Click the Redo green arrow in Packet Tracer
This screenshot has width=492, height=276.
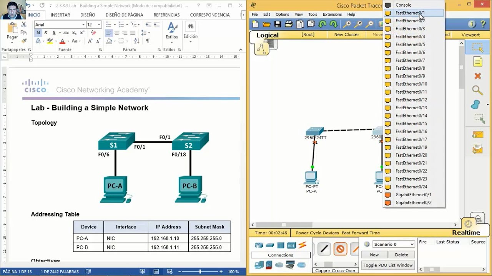(x=334, y=25)
